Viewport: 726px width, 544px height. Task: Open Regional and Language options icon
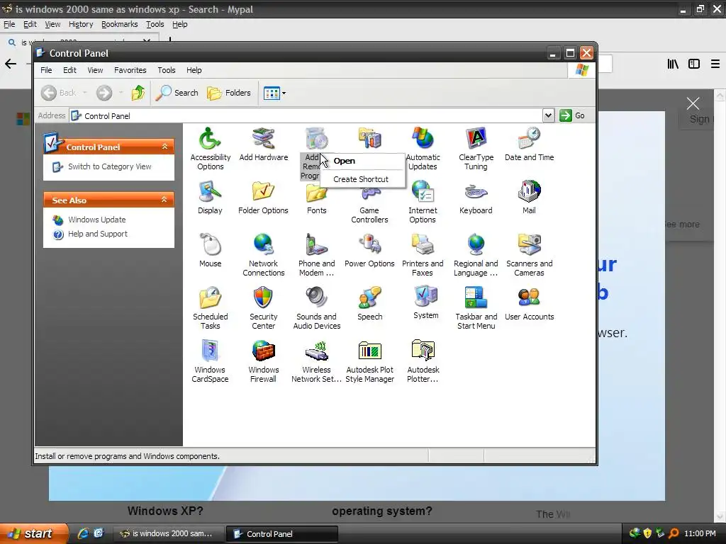tap(476, 255)
